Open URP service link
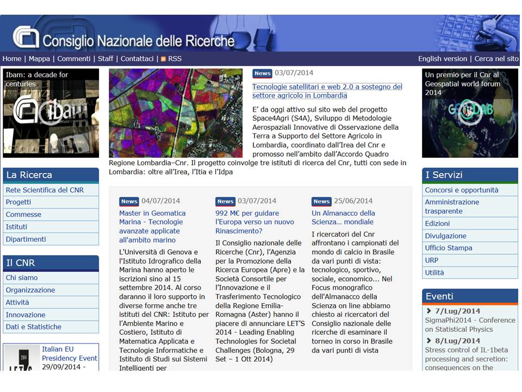Screen dimensions: 522x392 point(470,260)
